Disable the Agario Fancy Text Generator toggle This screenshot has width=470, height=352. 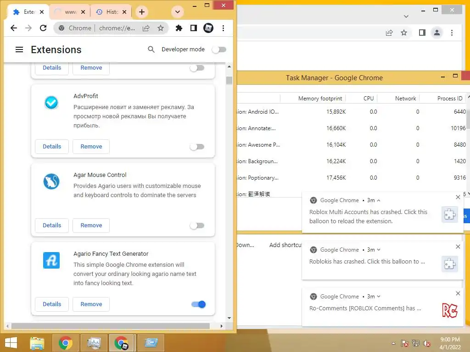[x=198, y=304]
